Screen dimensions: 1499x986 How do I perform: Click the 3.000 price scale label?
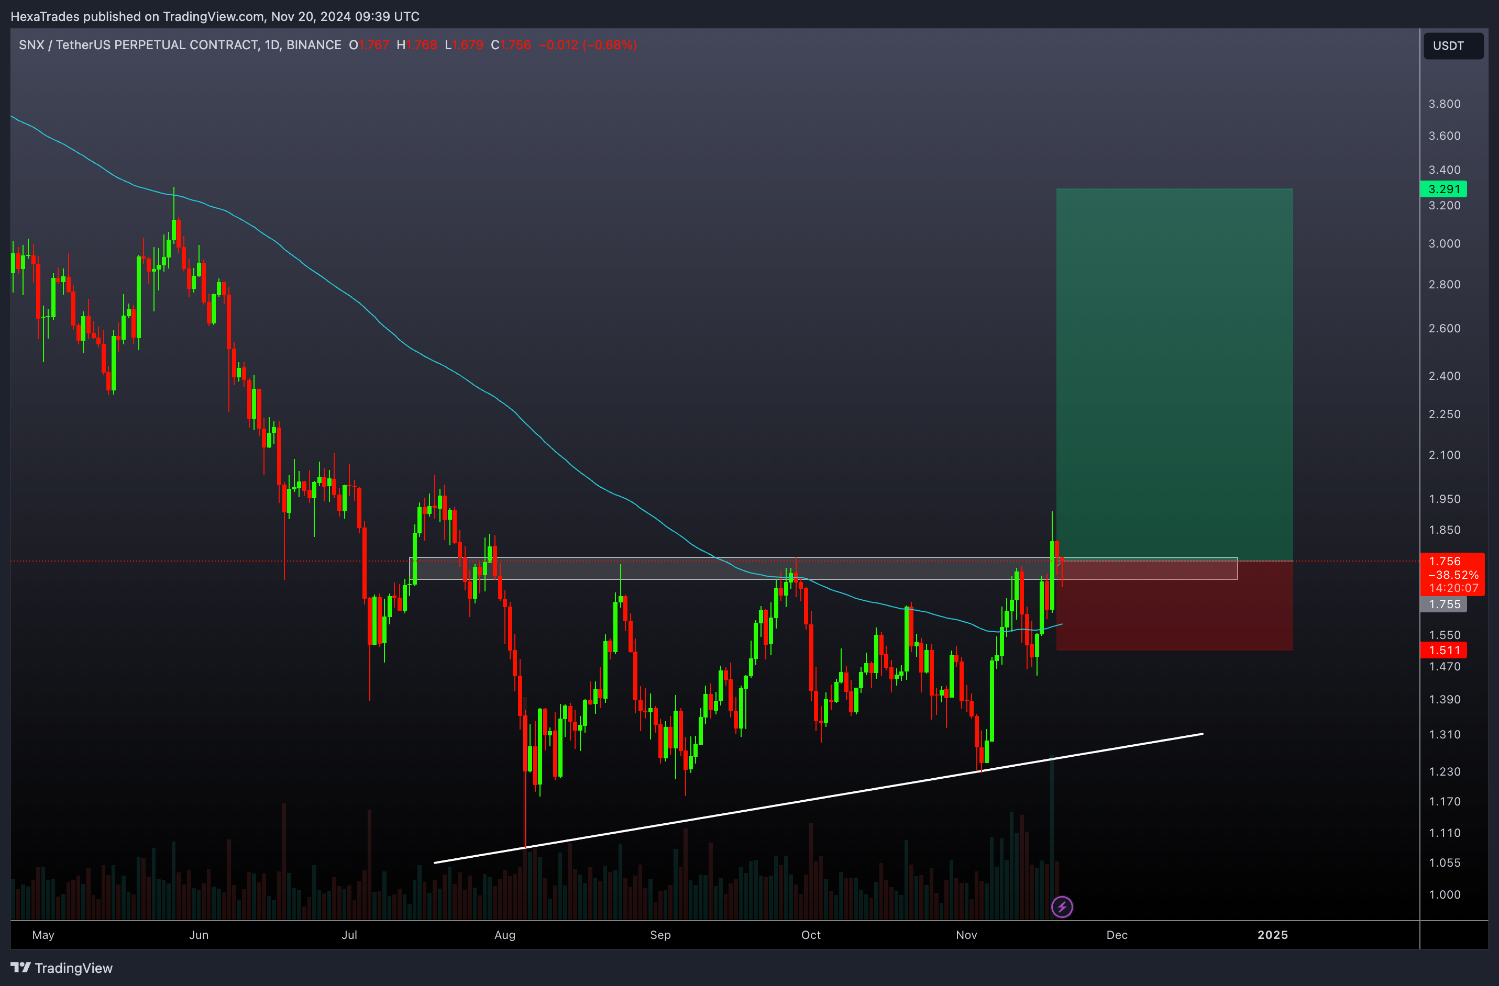pos(1443,243)
